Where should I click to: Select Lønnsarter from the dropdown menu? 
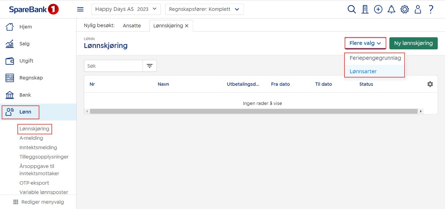(363, 71)
